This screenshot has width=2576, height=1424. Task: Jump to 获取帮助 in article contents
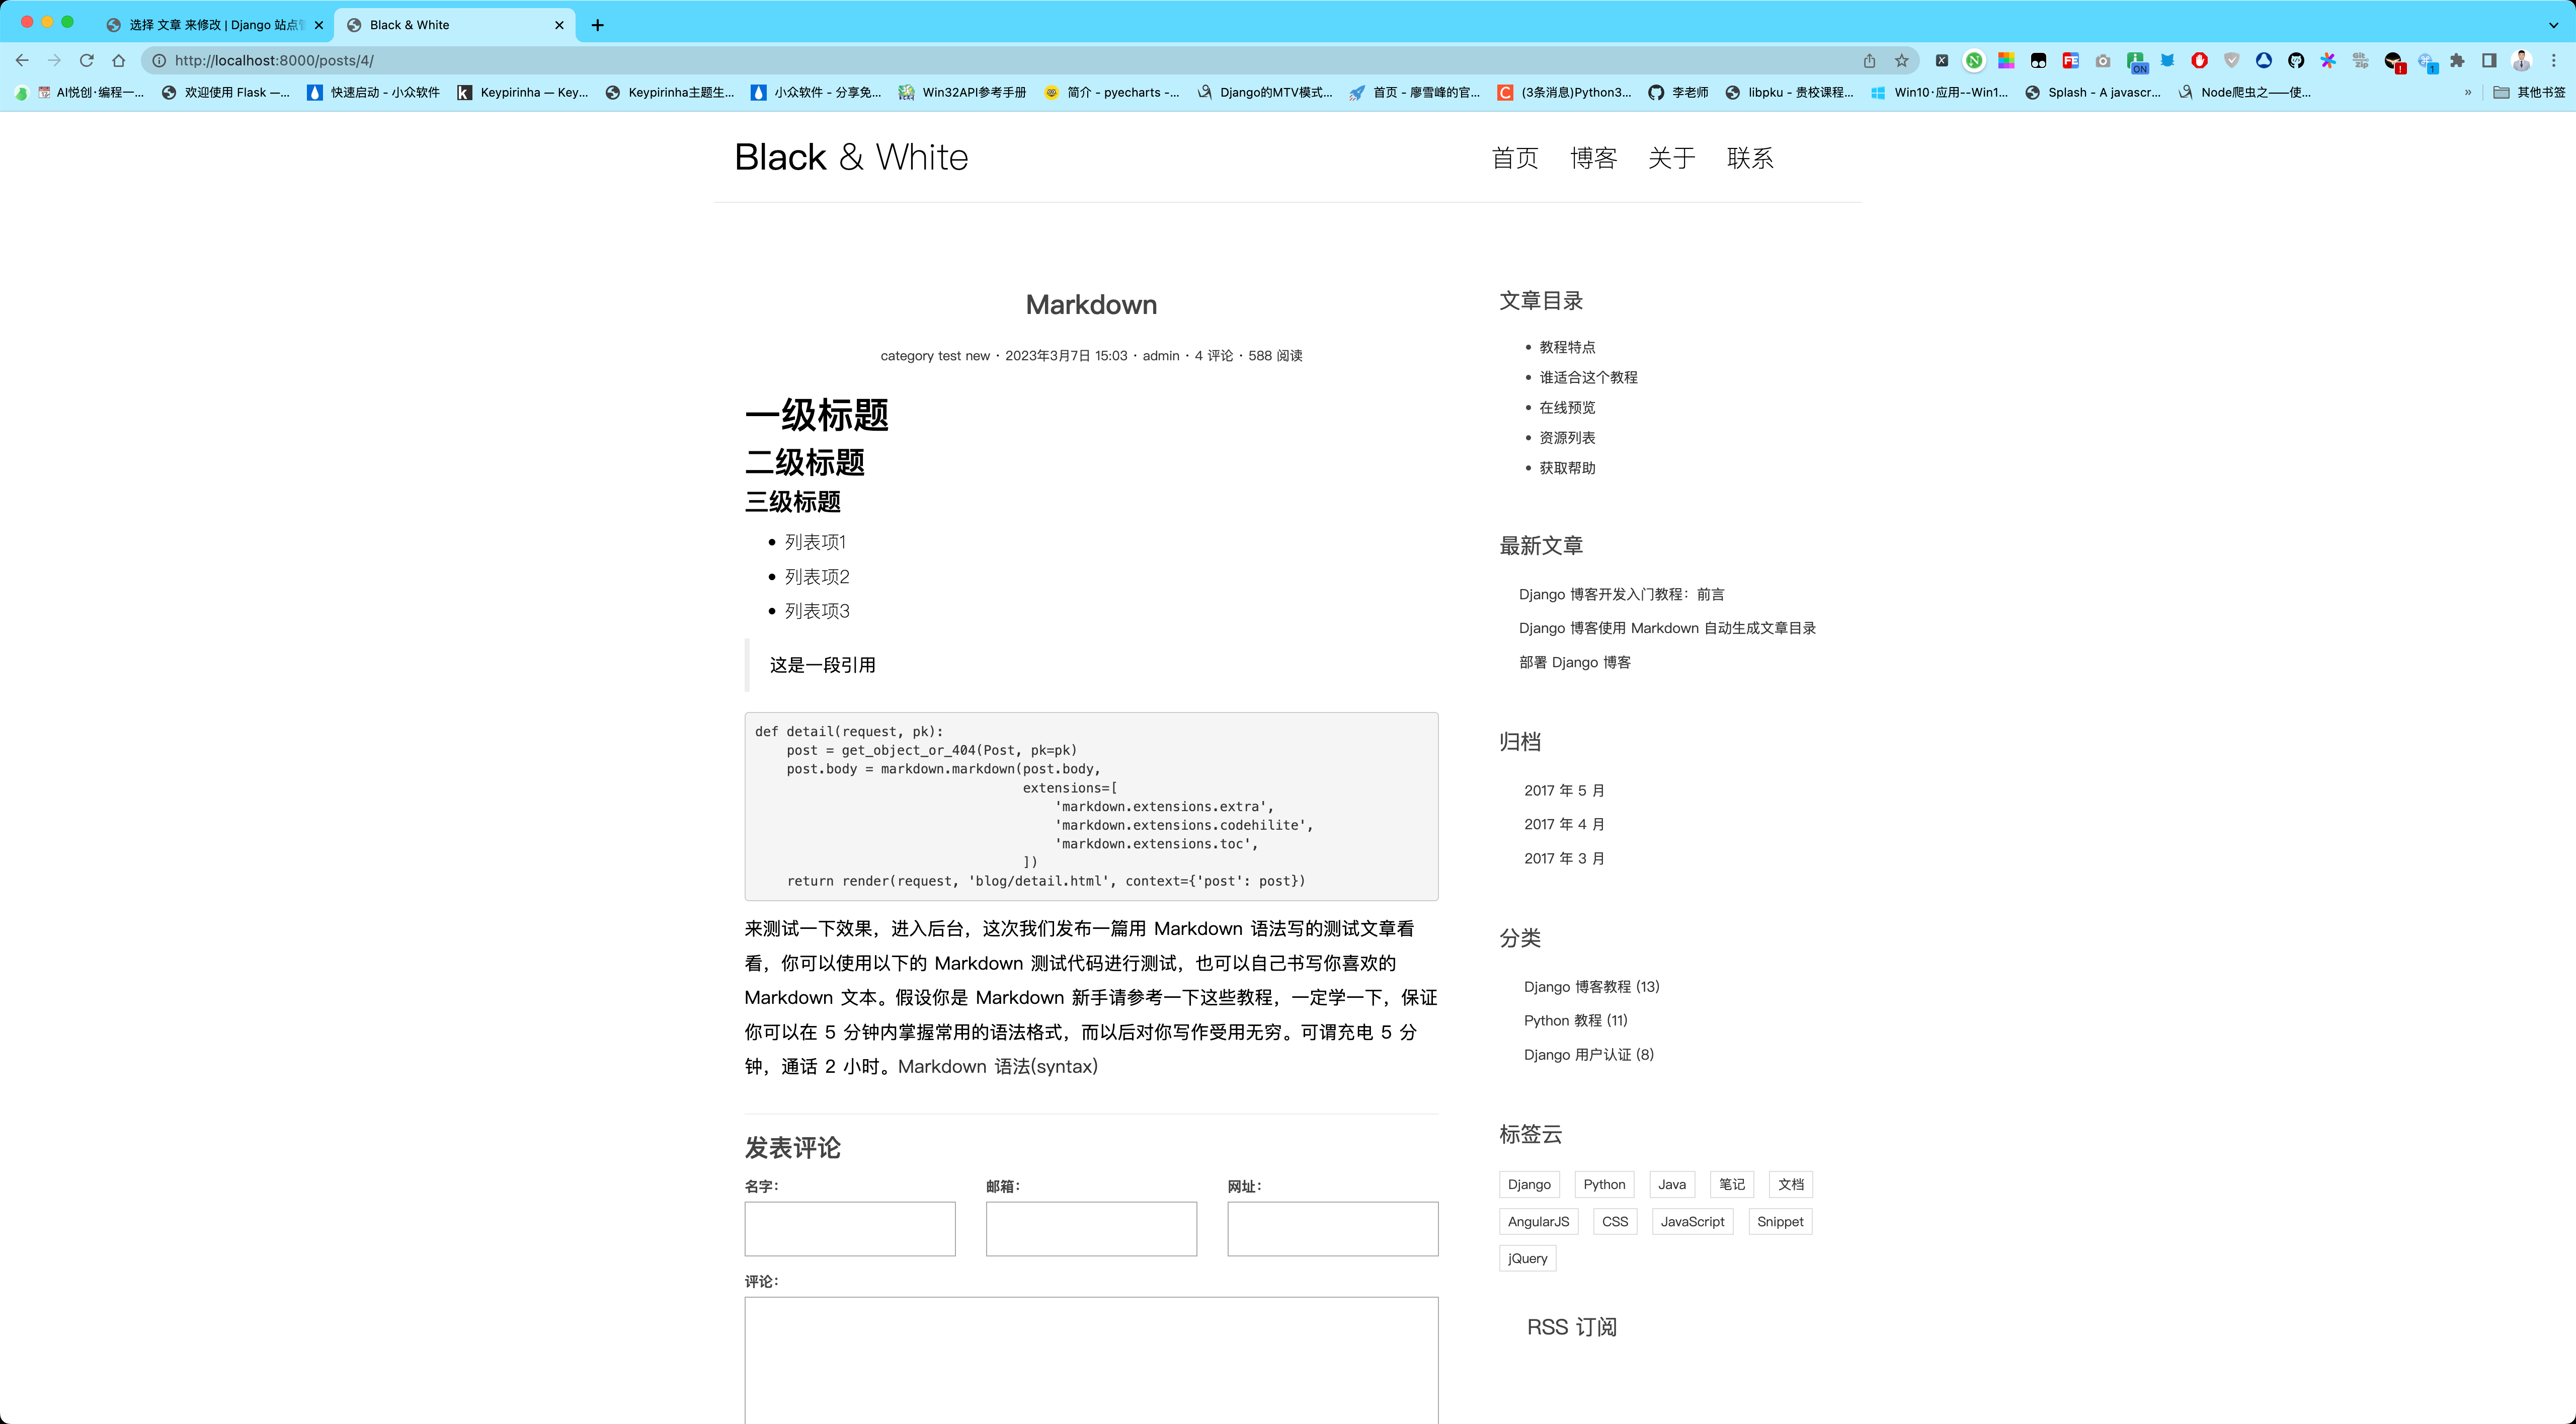[x=1567, y=468]
